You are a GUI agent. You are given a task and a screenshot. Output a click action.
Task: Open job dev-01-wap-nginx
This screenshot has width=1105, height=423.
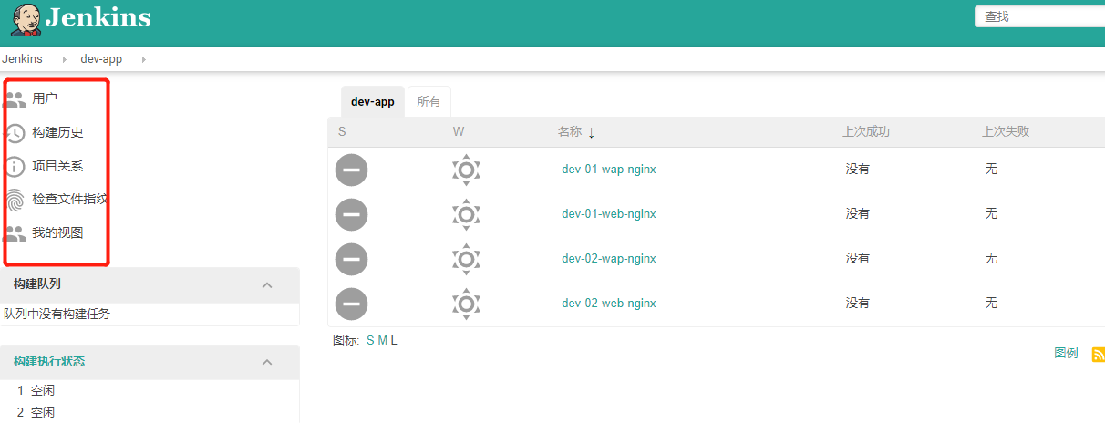[x=609, y=170]
